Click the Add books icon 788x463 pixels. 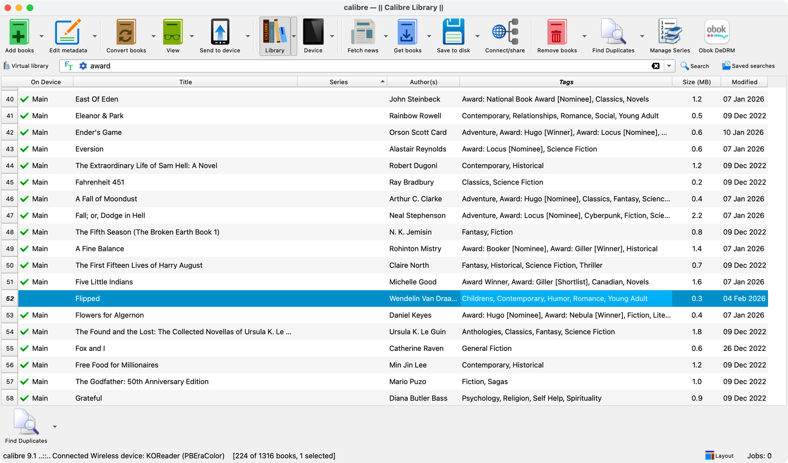[19, 33]
